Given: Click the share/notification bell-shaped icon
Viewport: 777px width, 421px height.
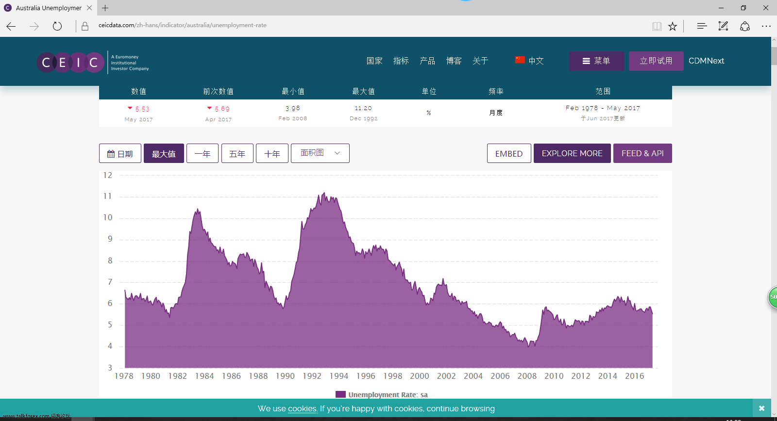Looking at the screenshot, I should click(x=745, y=26).
